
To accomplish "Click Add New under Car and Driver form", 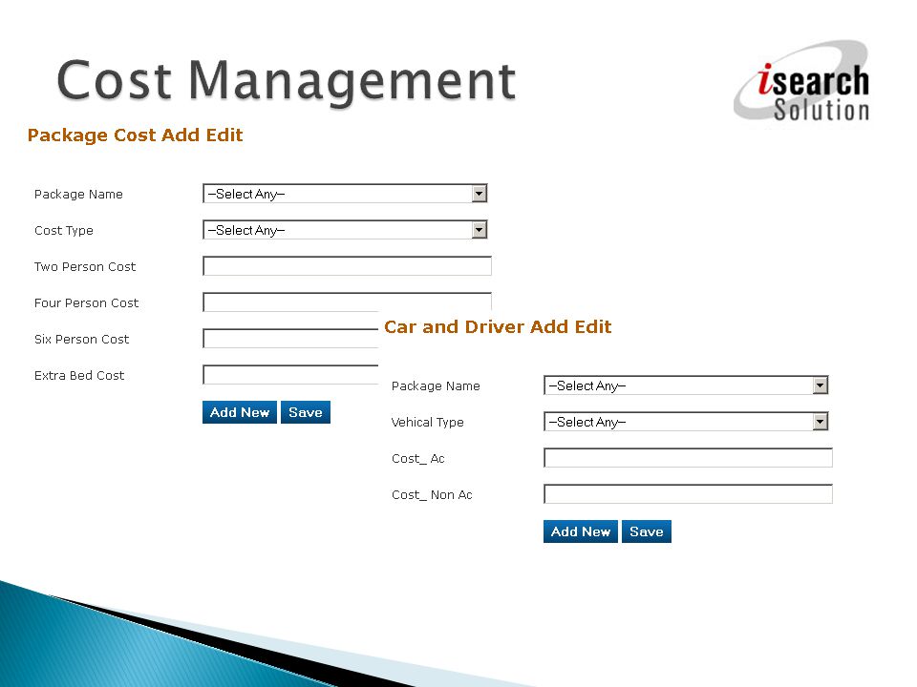I will [x=581, y=531].
